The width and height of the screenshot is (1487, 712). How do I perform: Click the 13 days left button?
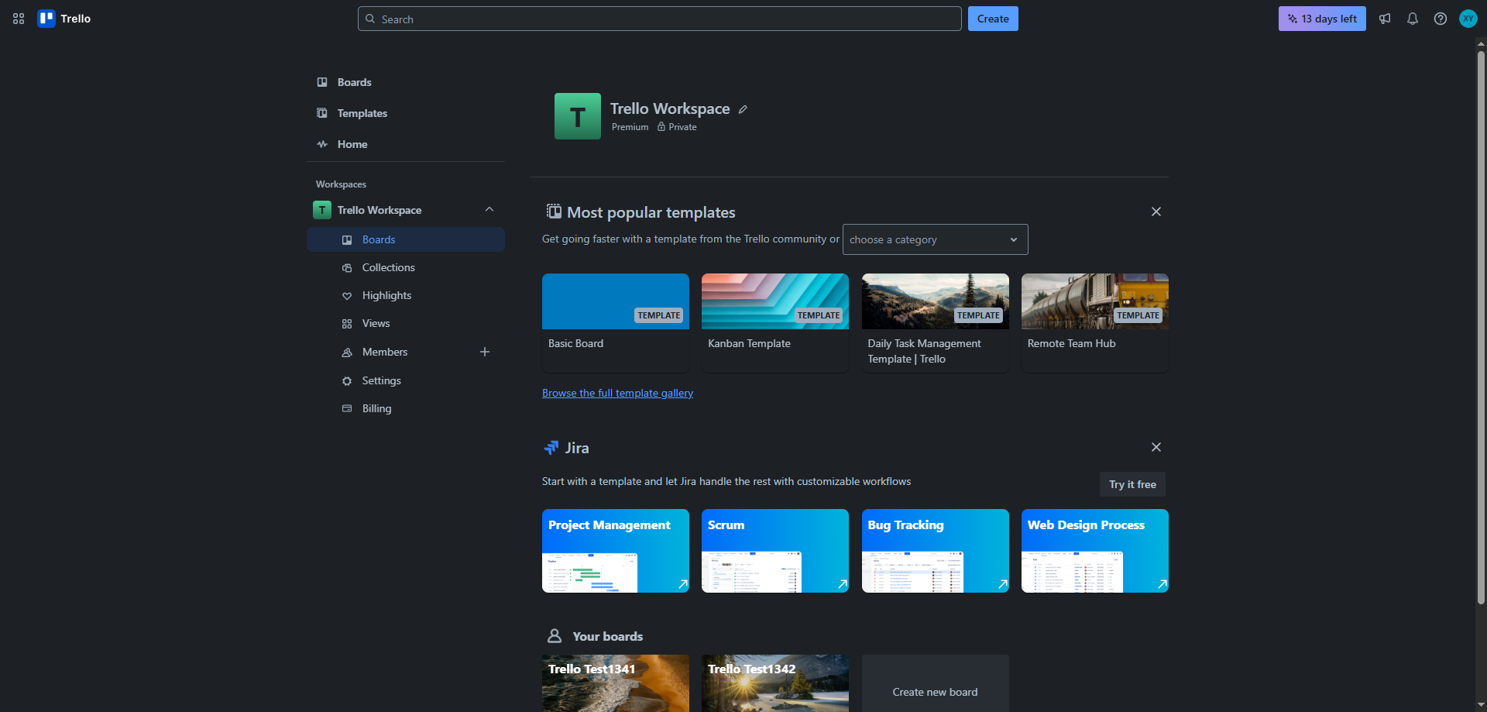(1322, 19)
